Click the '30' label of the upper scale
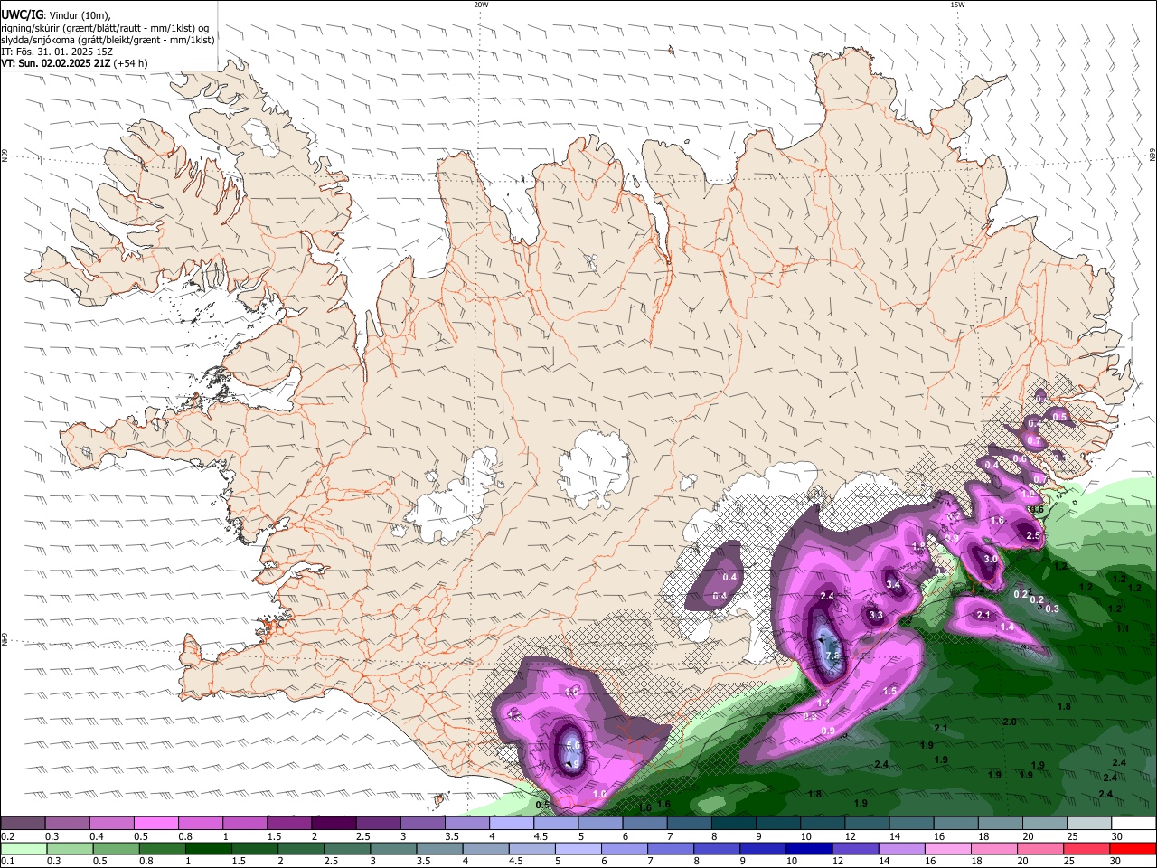1157x868 pixels. pos(1116,836)
